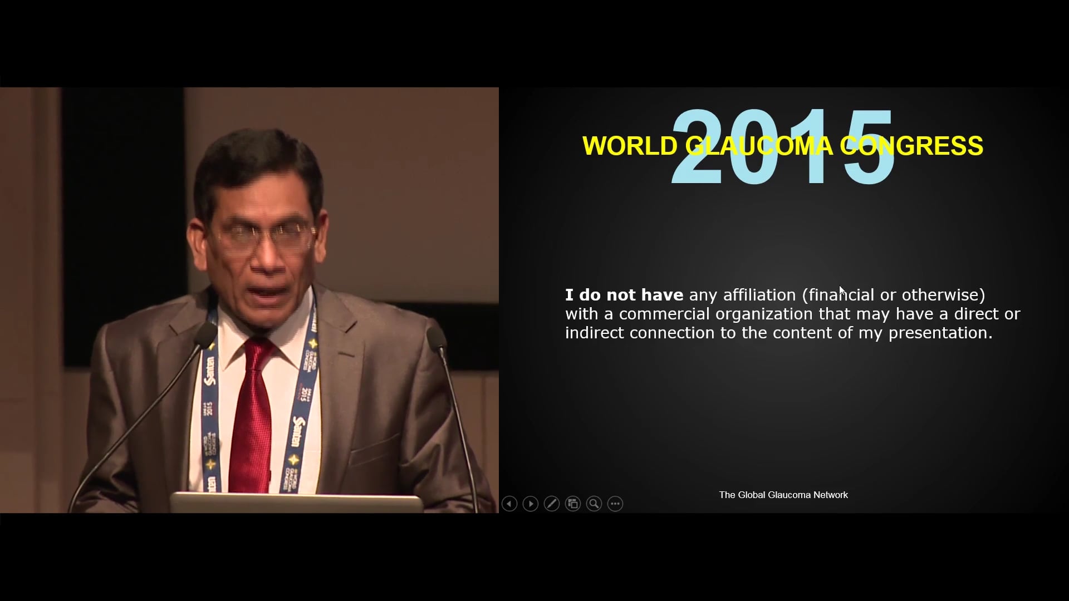Advance to next slide arrow button

pos(530,504)
